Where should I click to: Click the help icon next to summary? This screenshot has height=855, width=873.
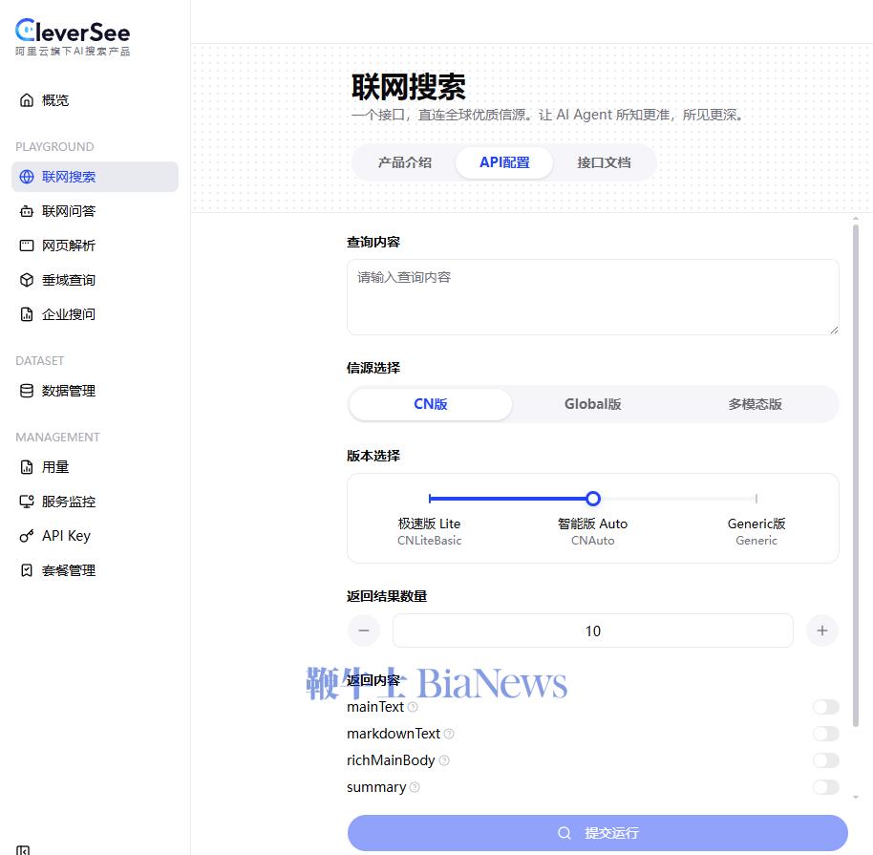(x=415, y=787)
